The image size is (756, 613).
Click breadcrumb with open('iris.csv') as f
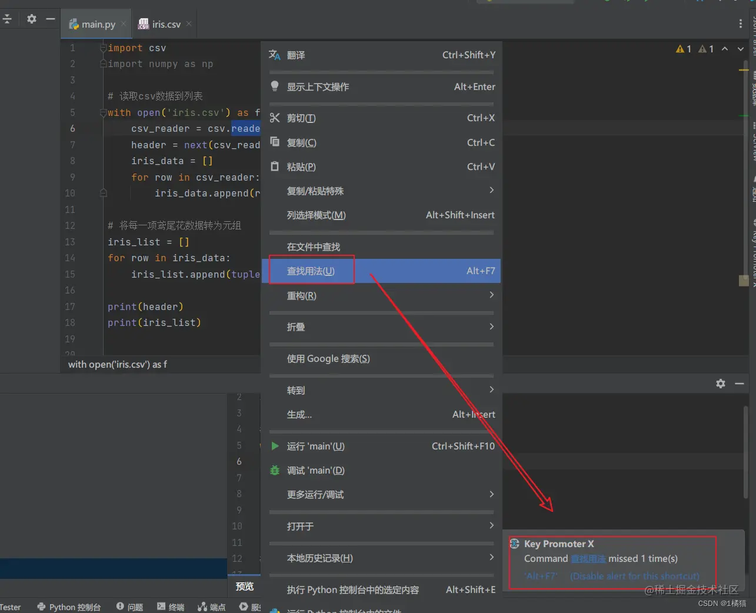[118, 364]
